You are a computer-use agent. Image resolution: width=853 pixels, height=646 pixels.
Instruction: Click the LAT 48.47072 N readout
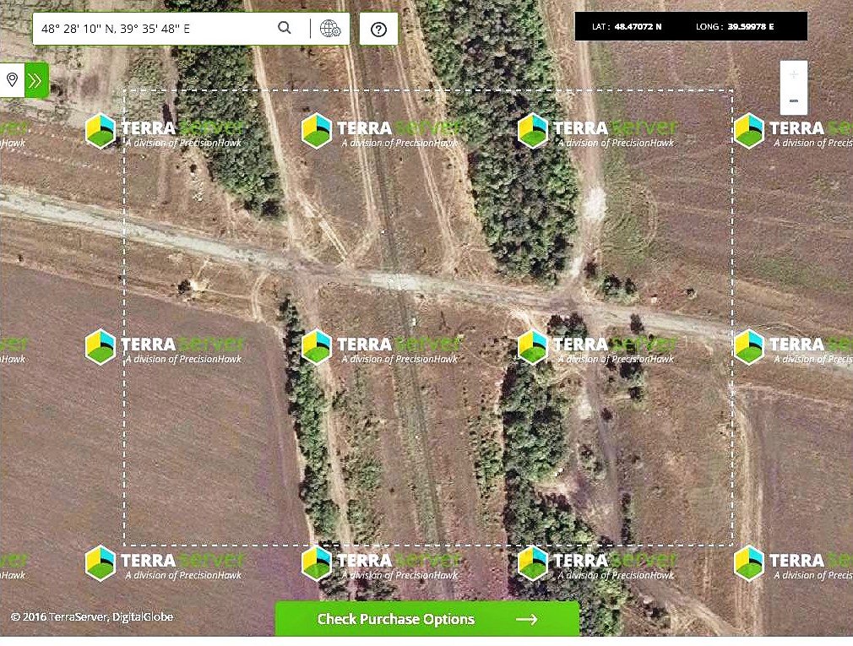tap(627, 27)
